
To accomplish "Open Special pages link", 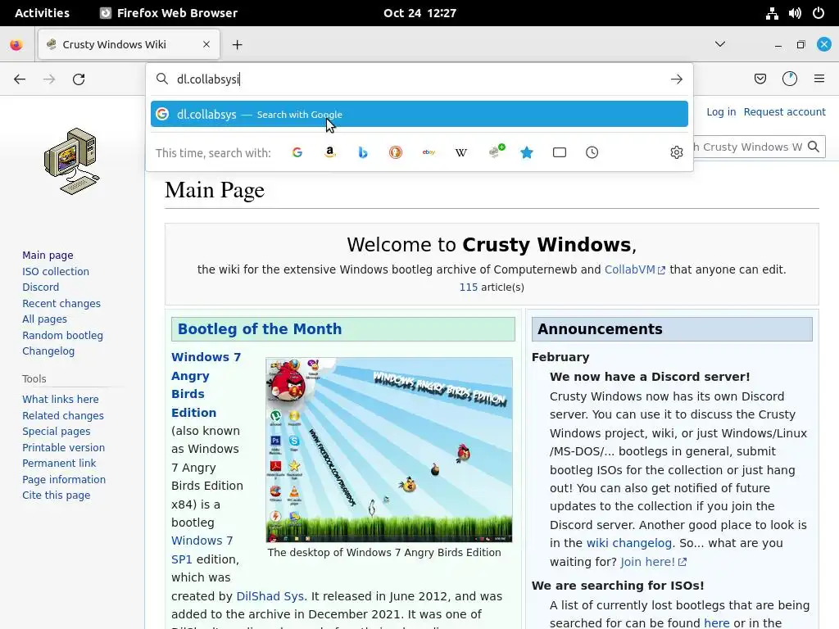I will (57, 432).
